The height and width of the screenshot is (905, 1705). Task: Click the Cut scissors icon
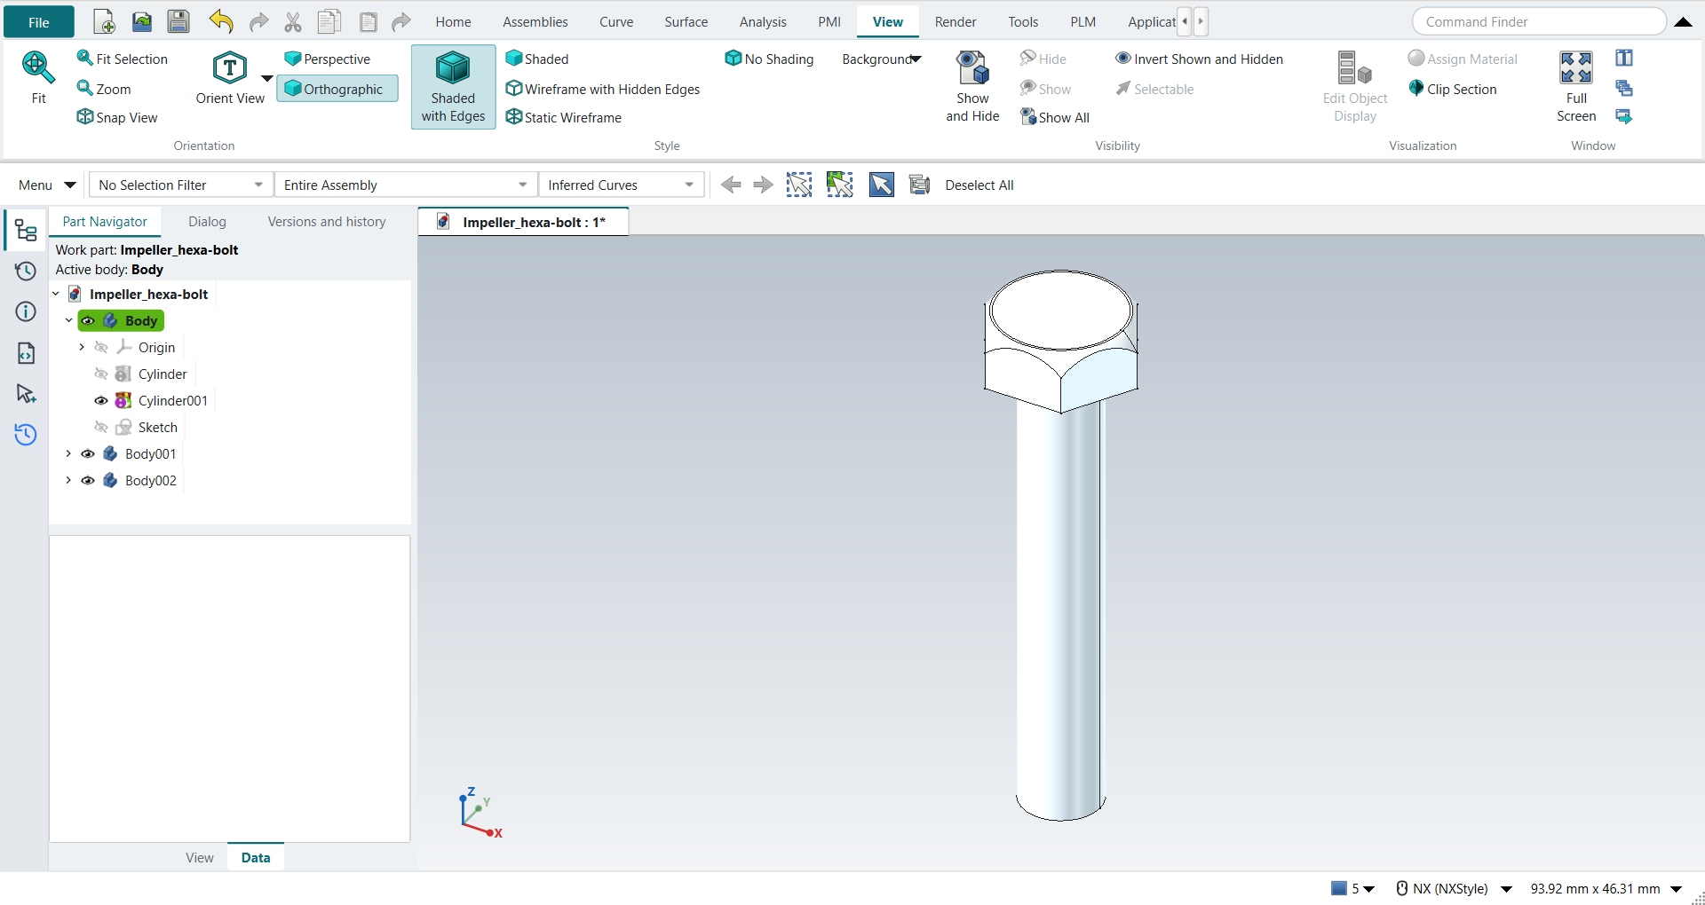click(293, 21)
